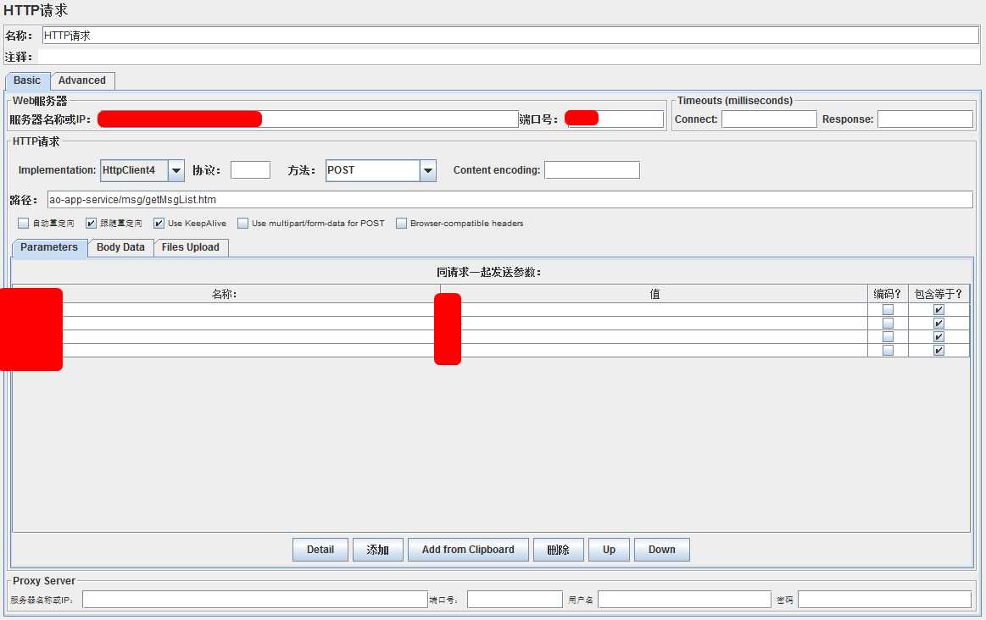Click the Content encoding field
Screen dimensions: 986x620
click(592, 170)
